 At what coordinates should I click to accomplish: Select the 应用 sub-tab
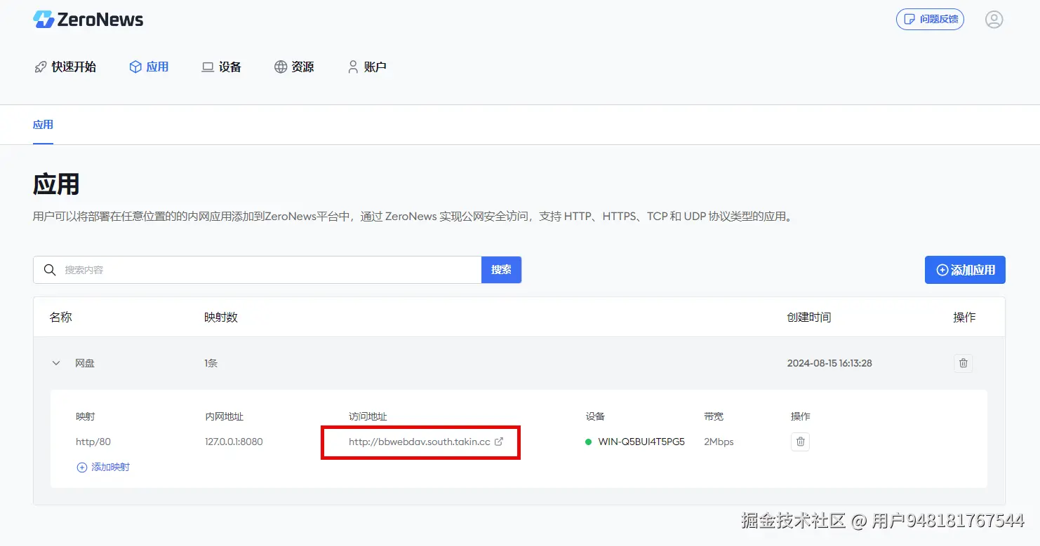point(43,125)
